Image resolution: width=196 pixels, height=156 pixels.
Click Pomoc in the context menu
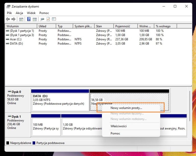[x=131, y=133]
